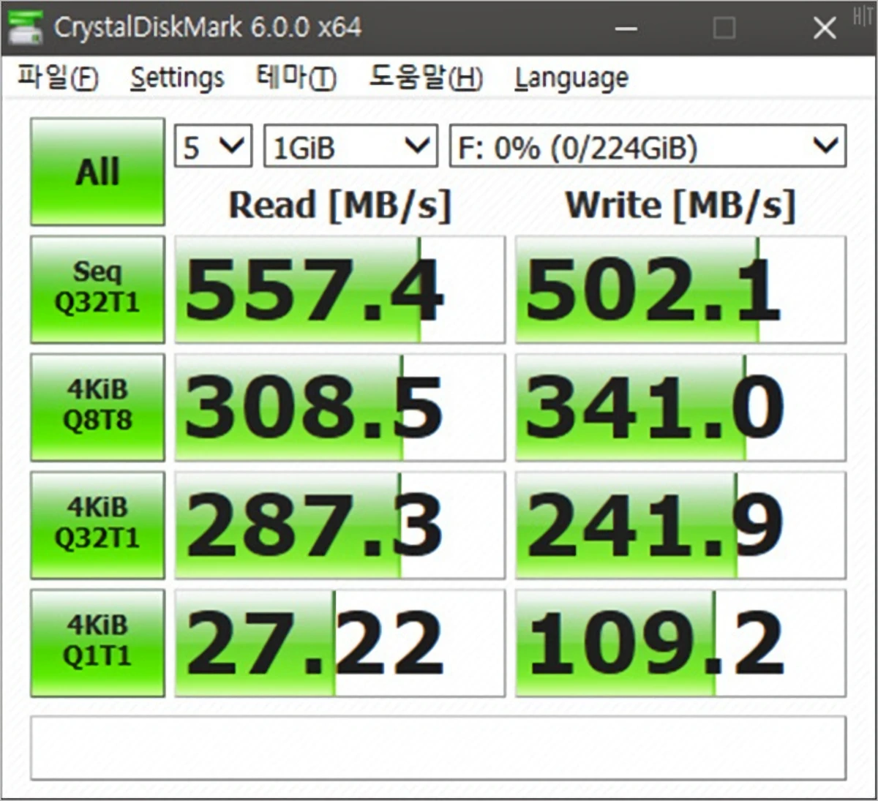Screen dimensions: 878x801
Task: Start the Seq Q32T1 test
Action: 97,289
